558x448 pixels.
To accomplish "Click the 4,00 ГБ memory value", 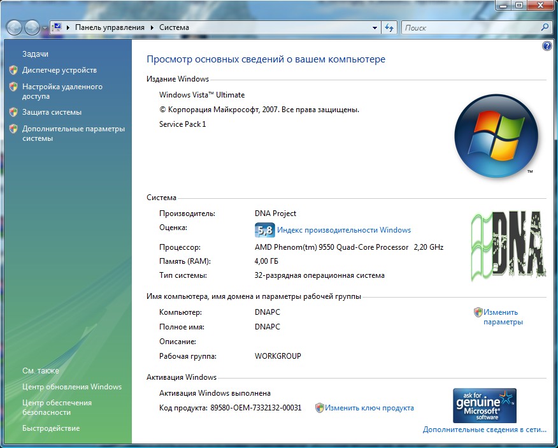I will coord(266,261).
